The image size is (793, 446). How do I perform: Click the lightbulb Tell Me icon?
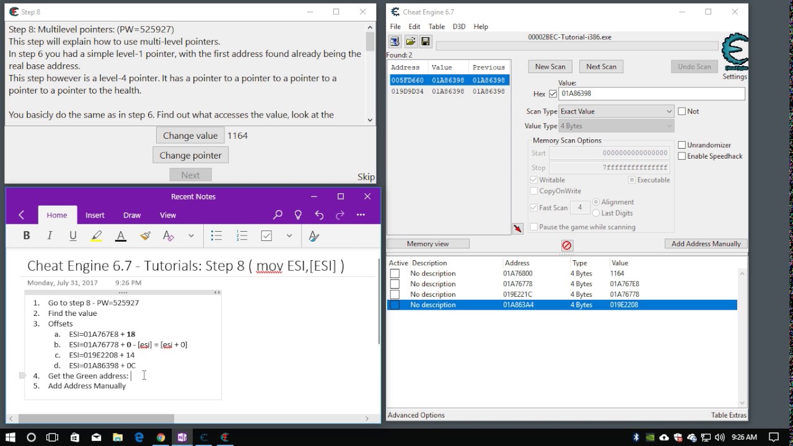[298, 215]
